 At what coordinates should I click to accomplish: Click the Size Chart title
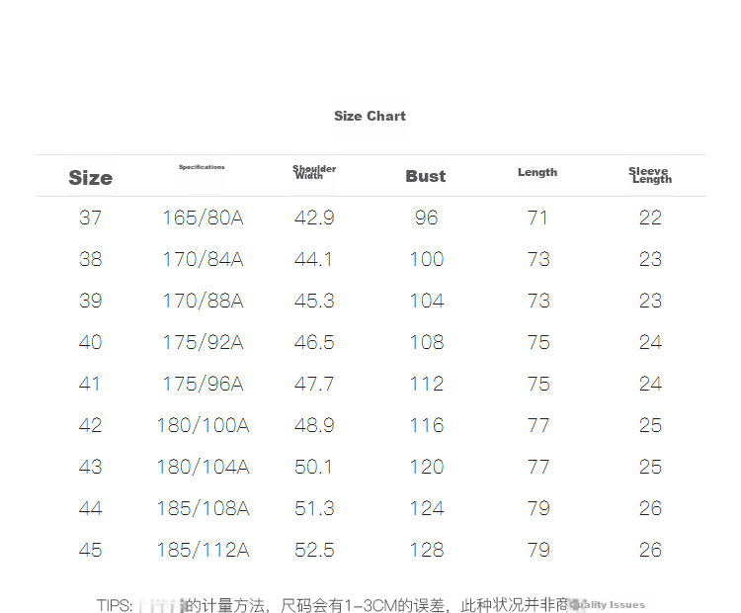370,116
